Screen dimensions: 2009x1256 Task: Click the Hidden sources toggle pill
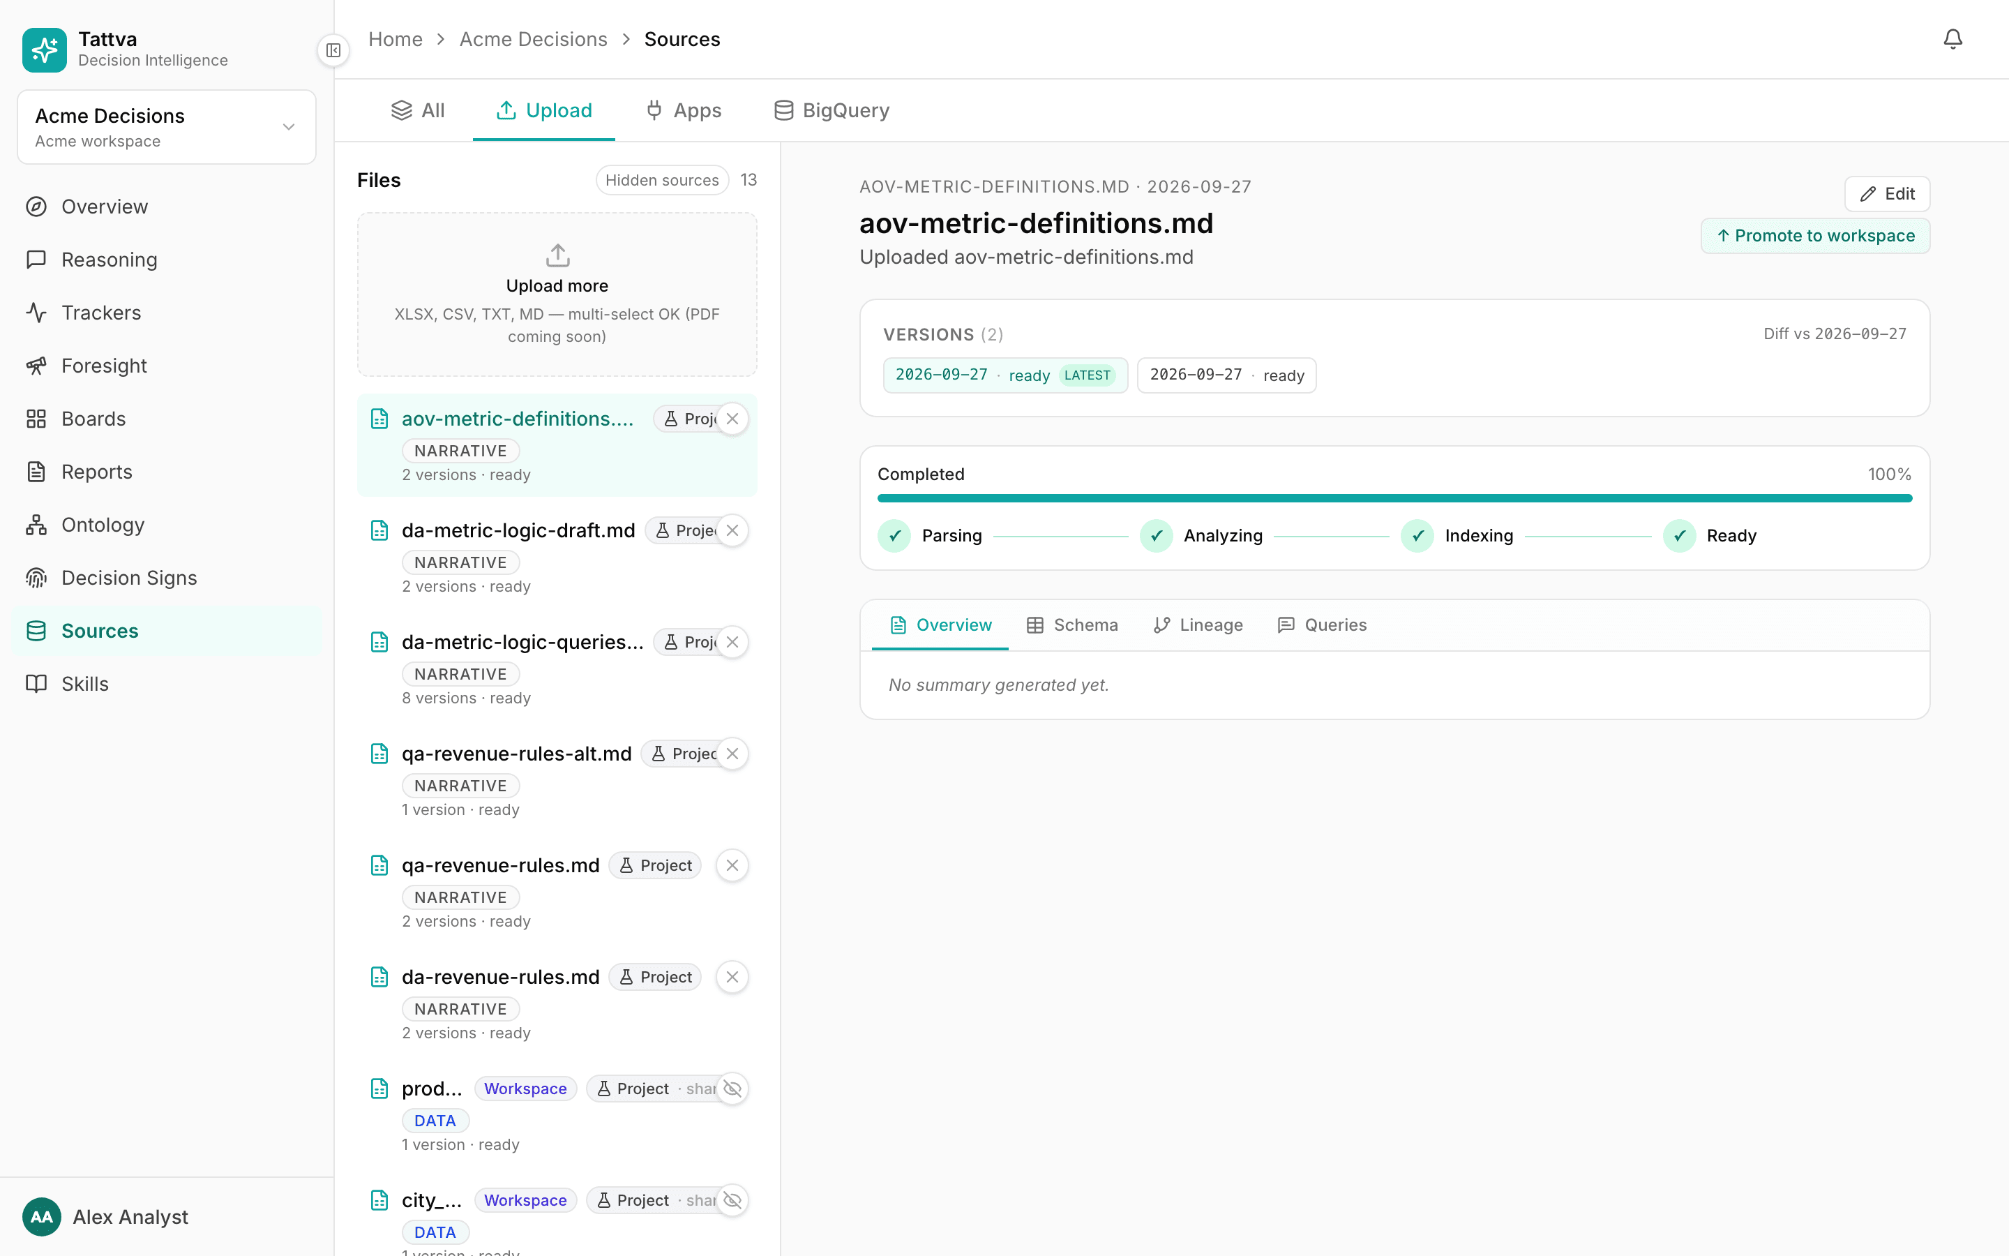click(x=661, y=180)
